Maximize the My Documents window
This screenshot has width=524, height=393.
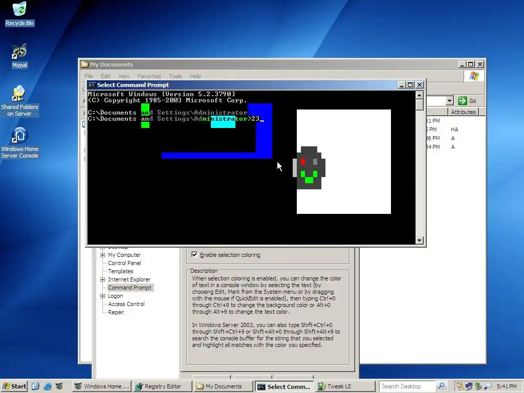(x=471, y=64)
